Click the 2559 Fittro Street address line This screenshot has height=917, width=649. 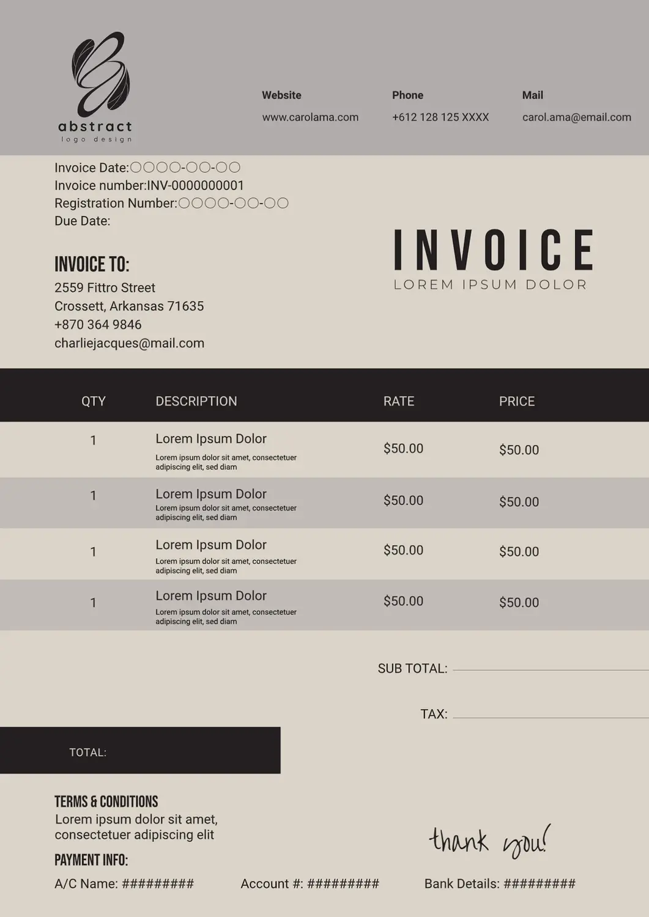pyautogui.click(x=105, y=287)
